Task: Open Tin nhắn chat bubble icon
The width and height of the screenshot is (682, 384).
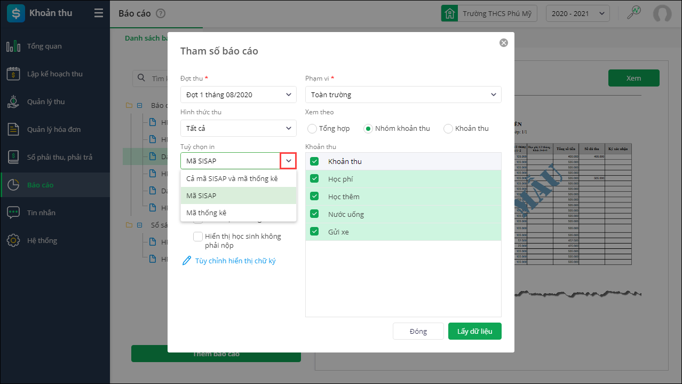Action: pyautogui.click(x=13, y=213)
